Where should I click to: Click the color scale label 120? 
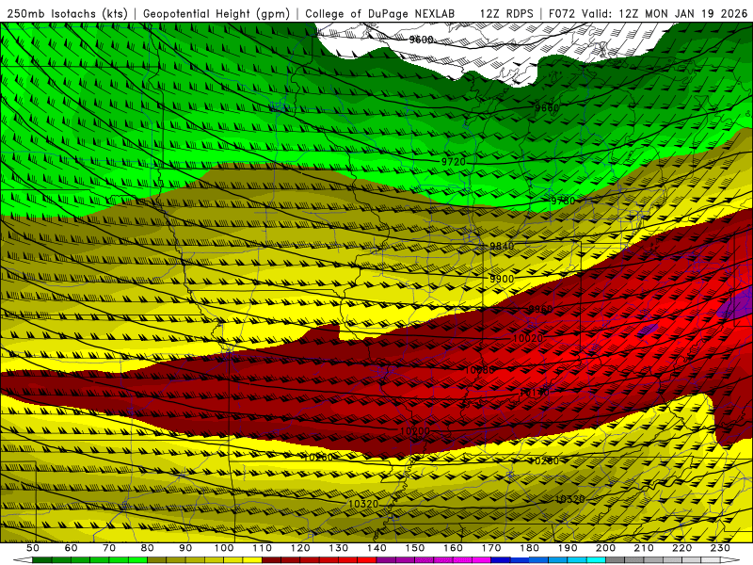(x=300, y=548)
